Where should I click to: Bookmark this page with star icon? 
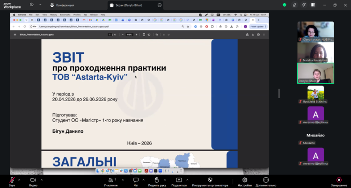click(x=188, y=26)
